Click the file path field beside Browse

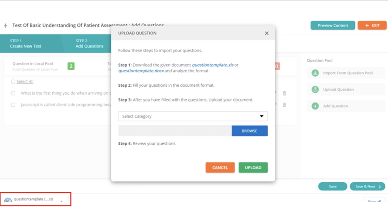pyautogui.click(x=175, y=131)
